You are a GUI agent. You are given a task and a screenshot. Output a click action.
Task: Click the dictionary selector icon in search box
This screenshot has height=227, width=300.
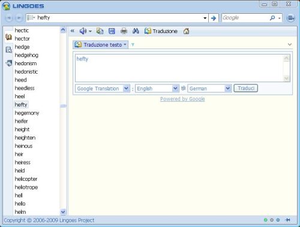[x=31, y=18]
